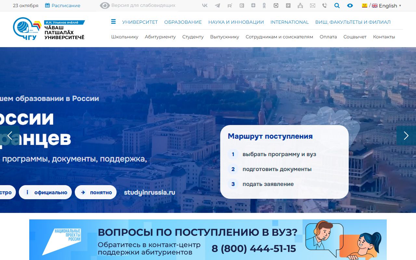Click step 2 подготовить документы

click(x=269, y=169)
